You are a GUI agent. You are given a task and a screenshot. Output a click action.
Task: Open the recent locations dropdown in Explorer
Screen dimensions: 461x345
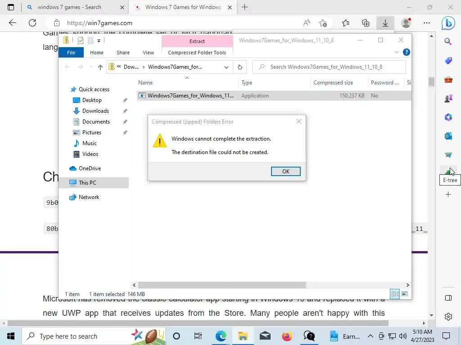point(91,67)
